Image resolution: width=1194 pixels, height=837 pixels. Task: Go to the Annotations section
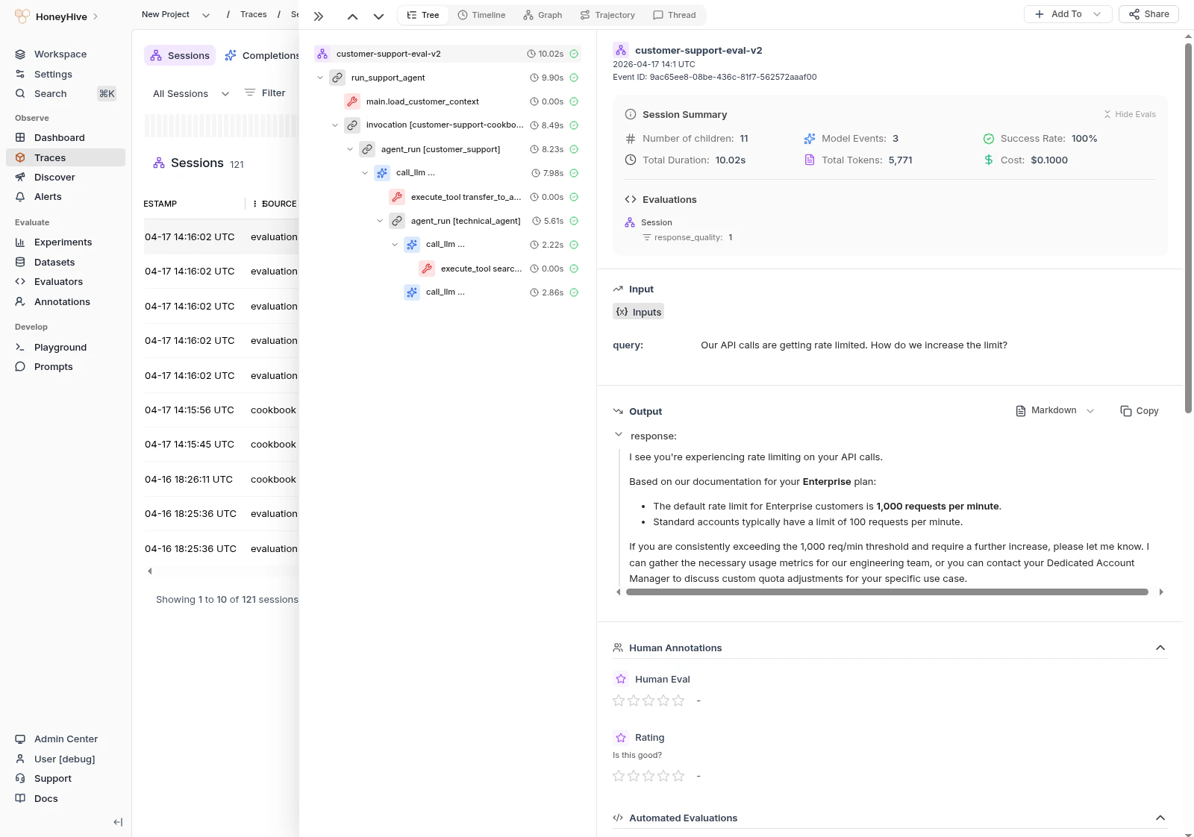click(x=62, y=301)
